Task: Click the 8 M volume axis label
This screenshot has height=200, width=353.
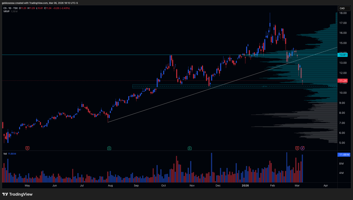Action: (x=341, y=163)
